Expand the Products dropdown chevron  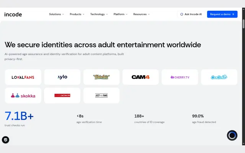coord(83,14)
